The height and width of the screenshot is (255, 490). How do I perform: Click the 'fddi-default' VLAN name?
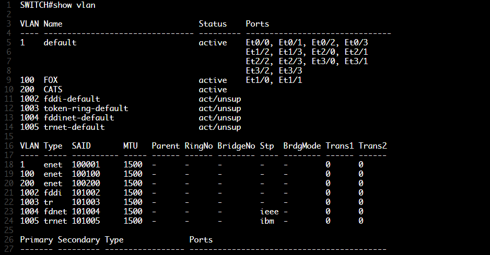(x=72, y=99)
